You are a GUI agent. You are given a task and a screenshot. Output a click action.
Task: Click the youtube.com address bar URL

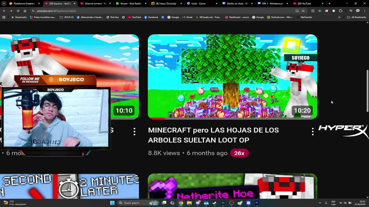click(57, 11)
